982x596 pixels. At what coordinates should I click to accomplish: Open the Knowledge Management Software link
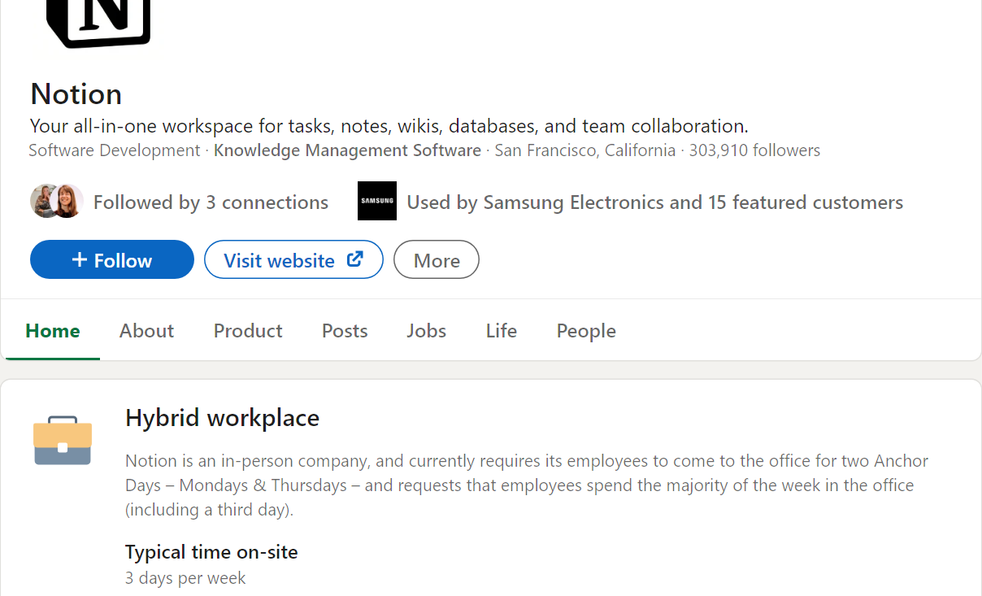pos(347,150)
